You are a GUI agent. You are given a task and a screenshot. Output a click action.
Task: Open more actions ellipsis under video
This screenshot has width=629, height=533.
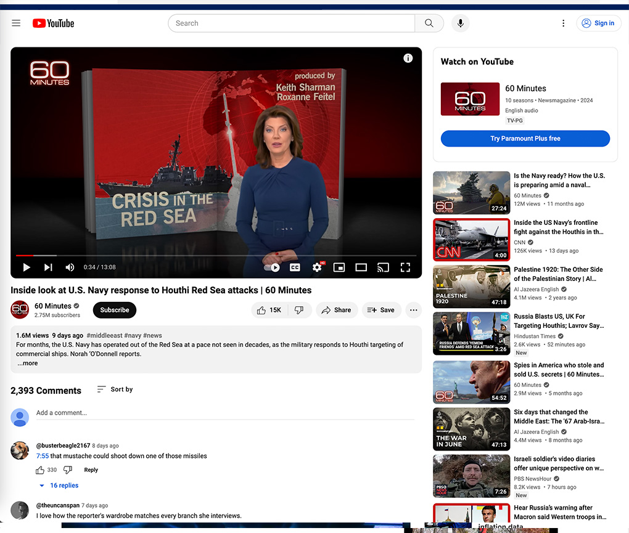click(x=414, y=310)
